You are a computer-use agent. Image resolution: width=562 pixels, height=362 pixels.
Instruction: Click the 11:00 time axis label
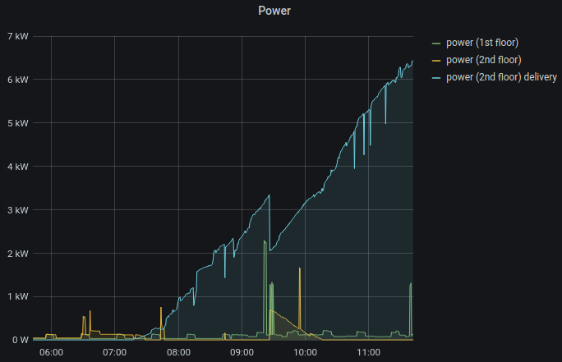[369, 352]
